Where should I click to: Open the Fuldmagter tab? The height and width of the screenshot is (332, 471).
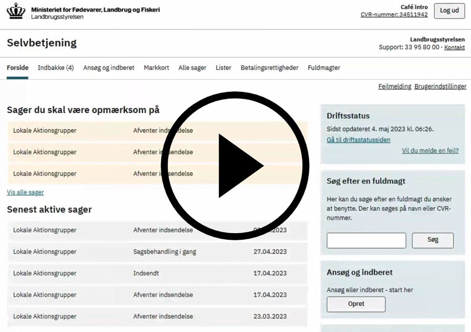pyautogui.click(x=323, y=67)
